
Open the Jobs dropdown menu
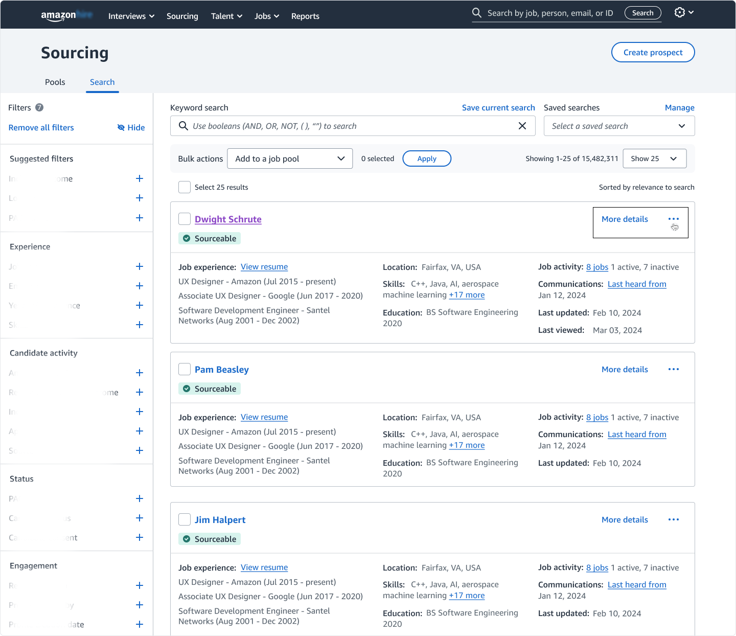coord(267,16)
